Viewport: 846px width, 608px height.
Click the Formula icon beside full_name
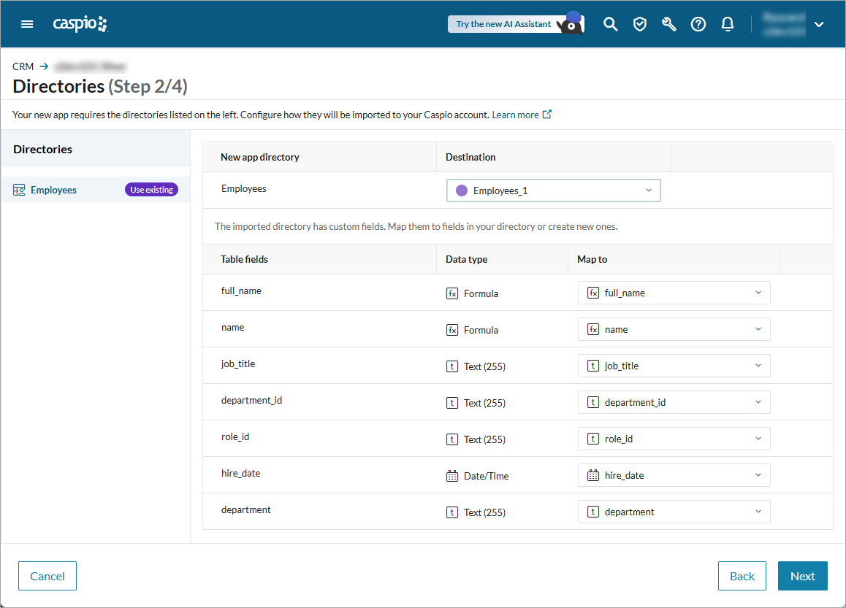pos(451,293)
